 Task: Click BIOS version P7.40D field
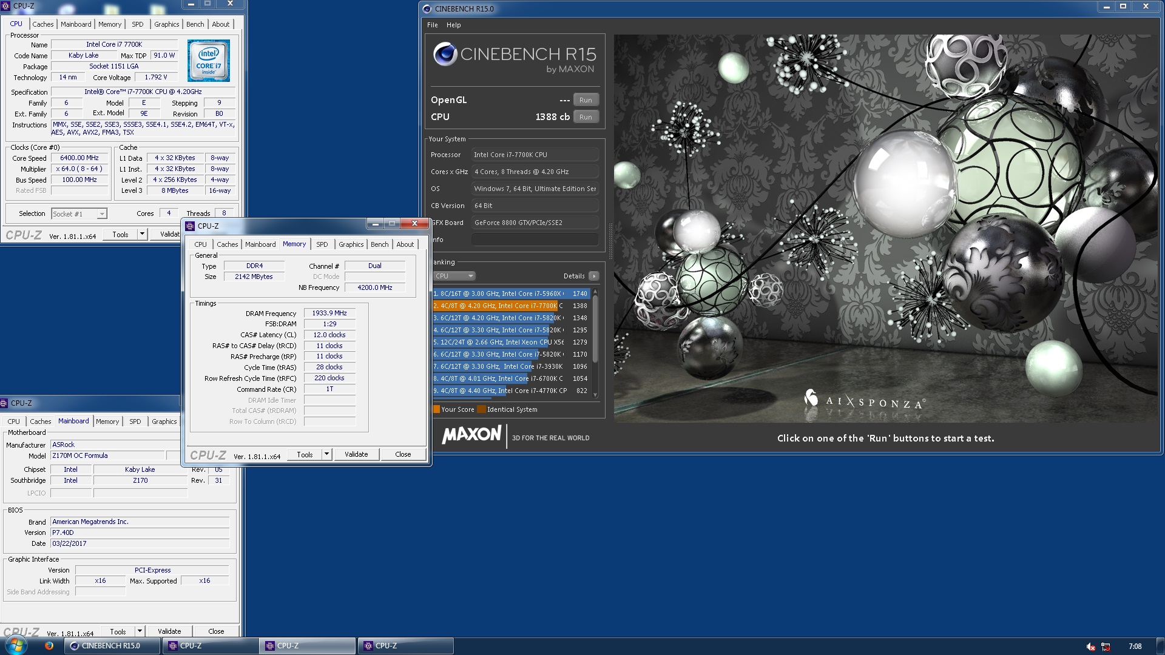140,532
